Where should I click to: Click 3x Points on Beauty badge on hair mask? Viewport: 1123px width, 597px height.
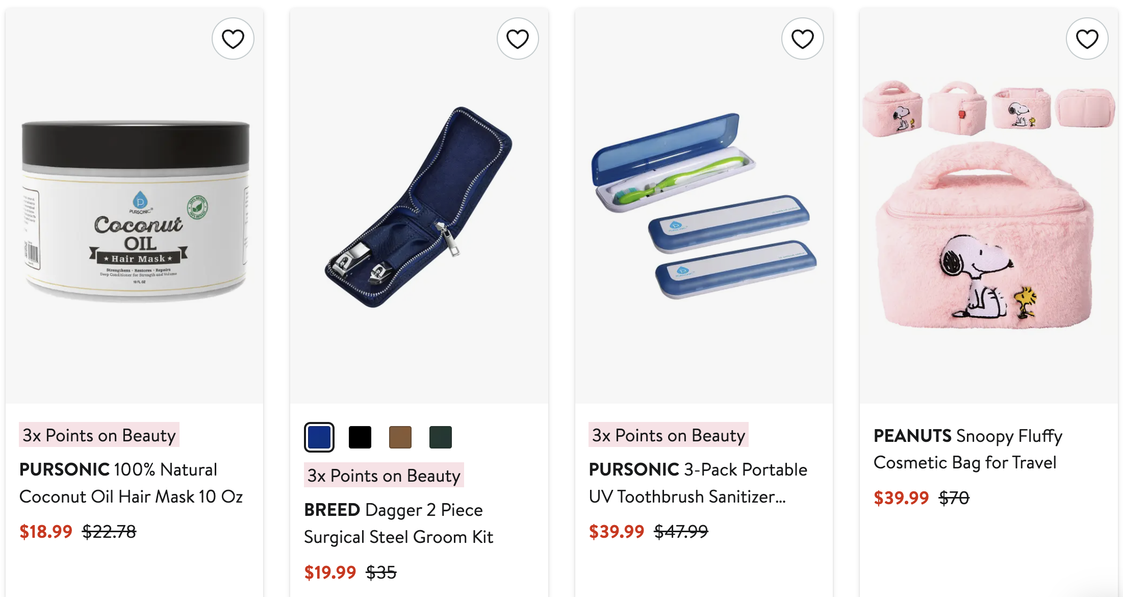click(99, 435)
